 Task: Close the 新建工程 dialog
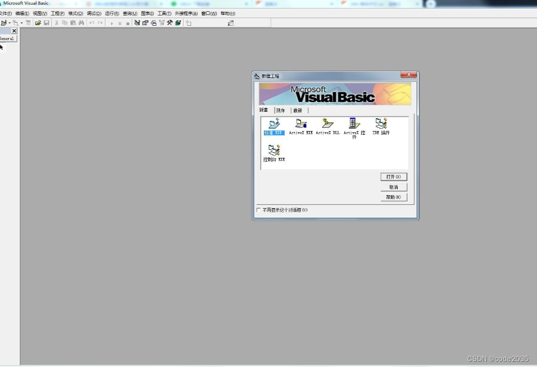coord(409,75)
